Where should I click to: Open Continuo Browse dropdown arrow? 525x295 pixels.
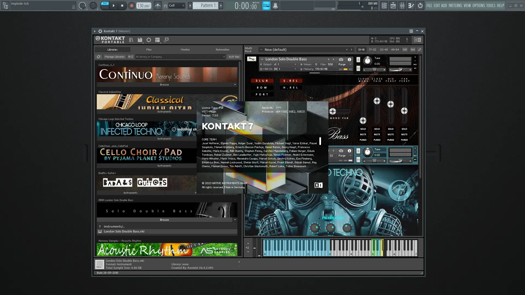[235, 85]
